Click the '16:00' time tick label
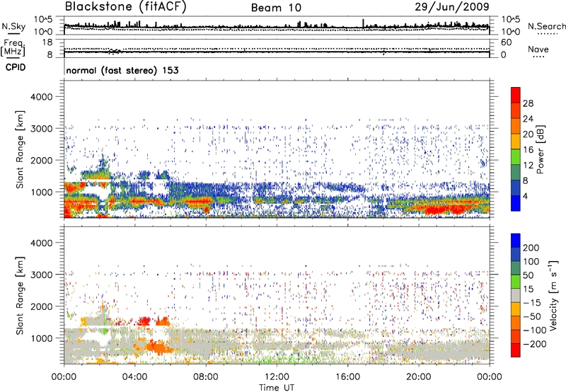The width and height of the screenshot is (566, 392). tap(347, 377)
